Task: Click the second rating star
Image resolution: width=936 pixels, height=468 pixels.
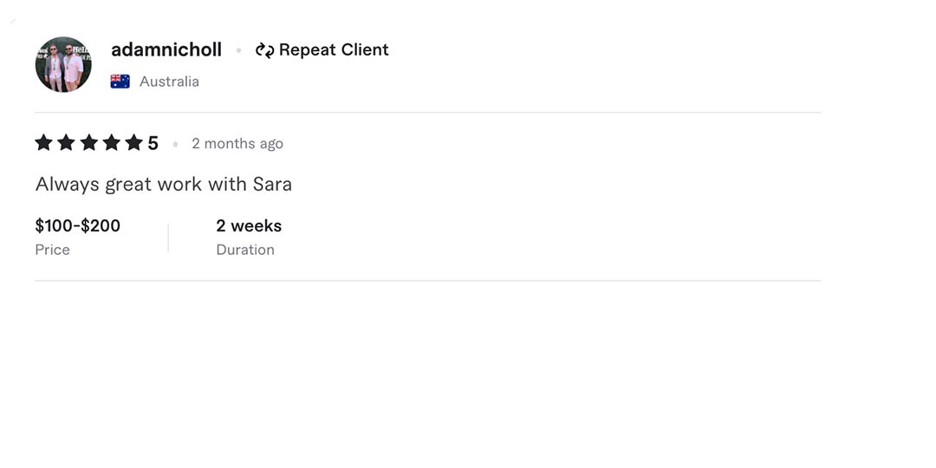Action: point(67,143)
